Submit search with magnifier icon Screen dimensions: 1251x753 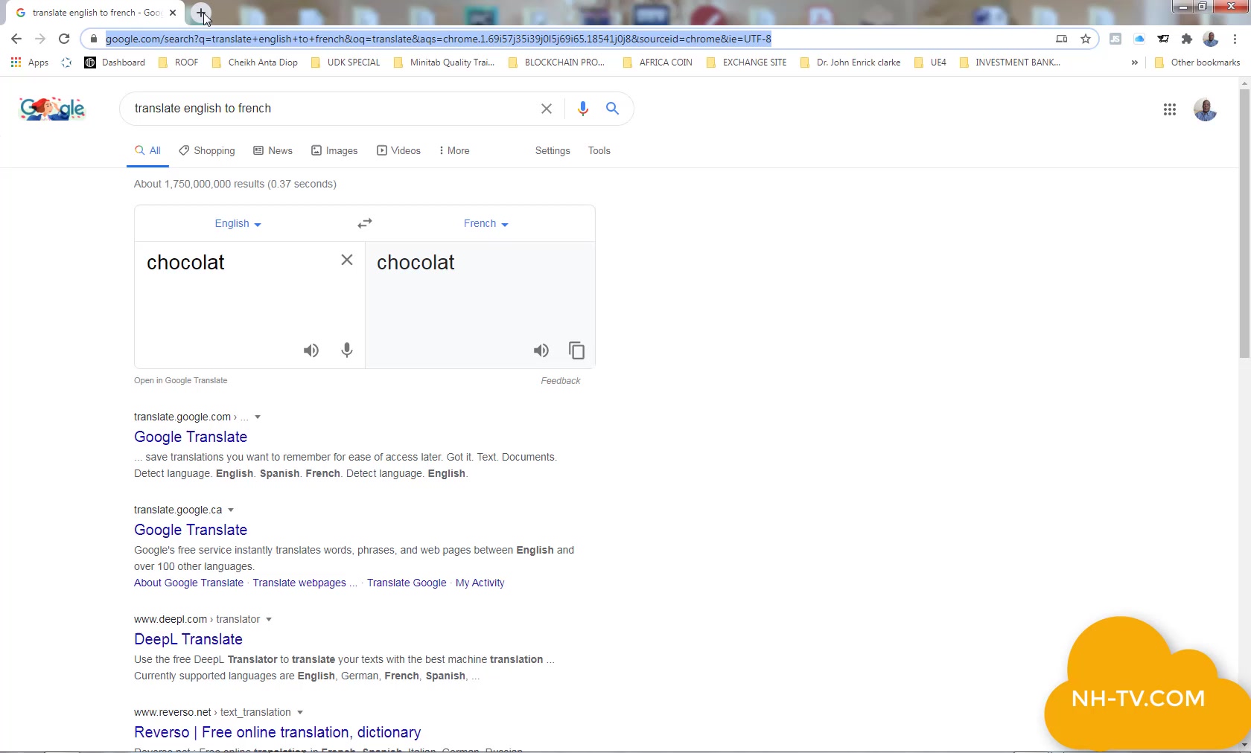[x=612, y=109]
